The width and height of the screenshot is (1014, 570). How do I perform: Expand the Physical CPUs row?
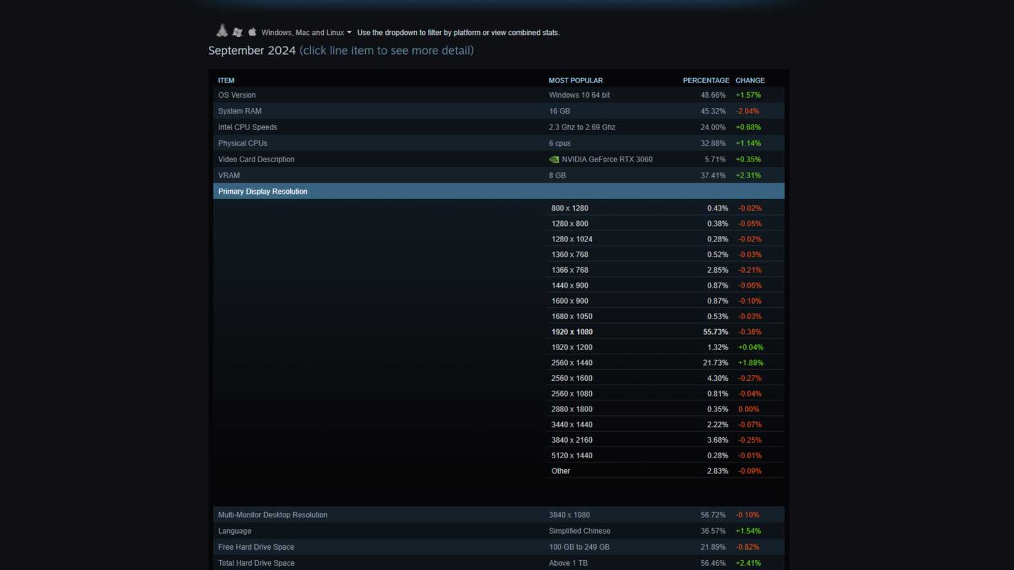click(498, 143)
